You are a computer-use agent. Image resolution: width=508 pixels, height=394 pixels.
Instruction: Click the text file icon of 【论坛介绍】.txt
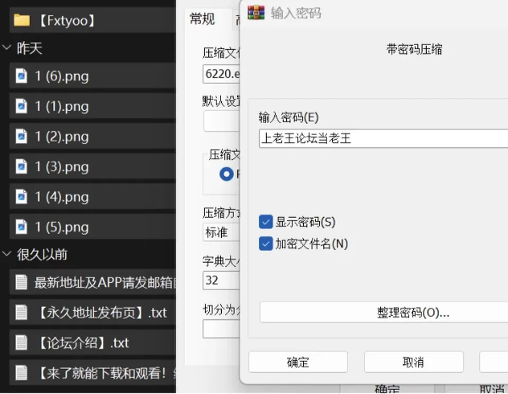point(21,343)
